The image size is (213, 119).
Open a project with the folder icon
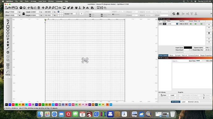[x=10, y=8]
